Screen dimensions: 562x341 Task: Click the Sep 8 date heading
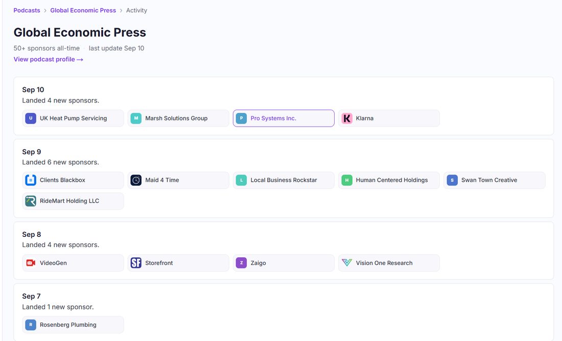(32, 235)
